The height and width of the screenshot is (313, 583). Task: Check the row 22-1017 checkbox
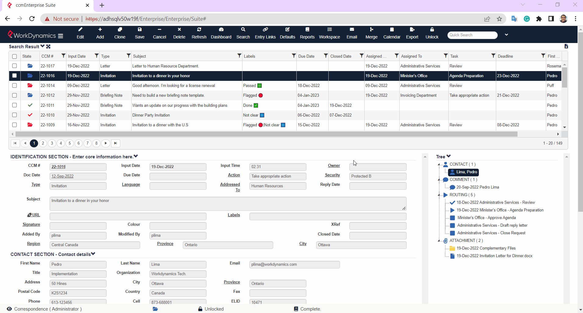pos(14,66)
